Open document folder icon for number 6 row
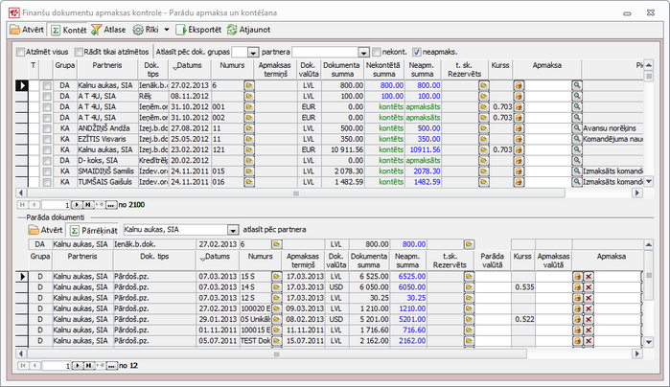 249,85
